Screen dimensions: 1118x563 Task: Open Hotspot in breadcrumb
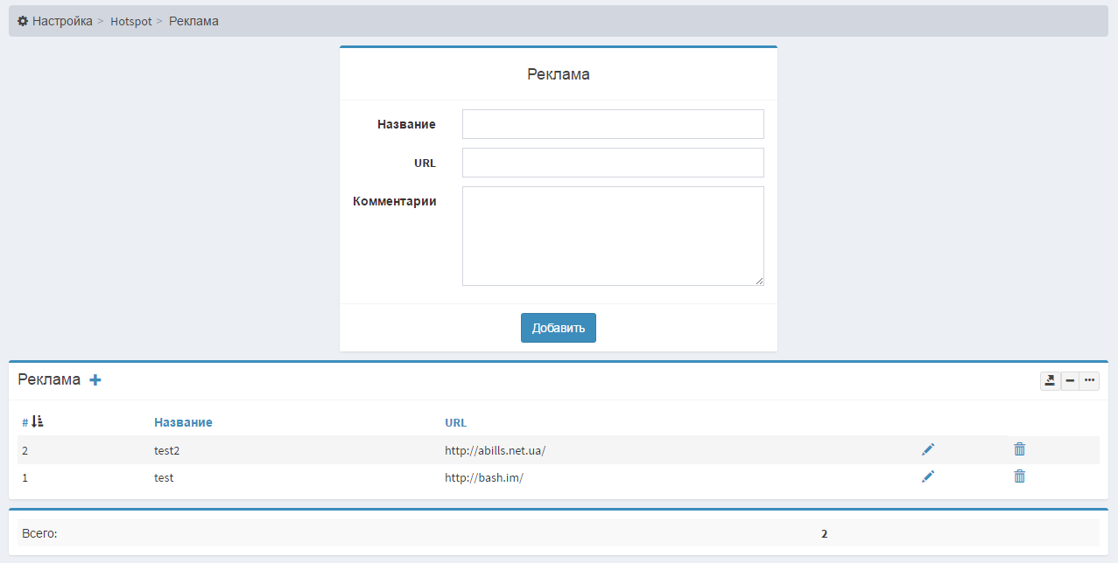pos(130,21)
